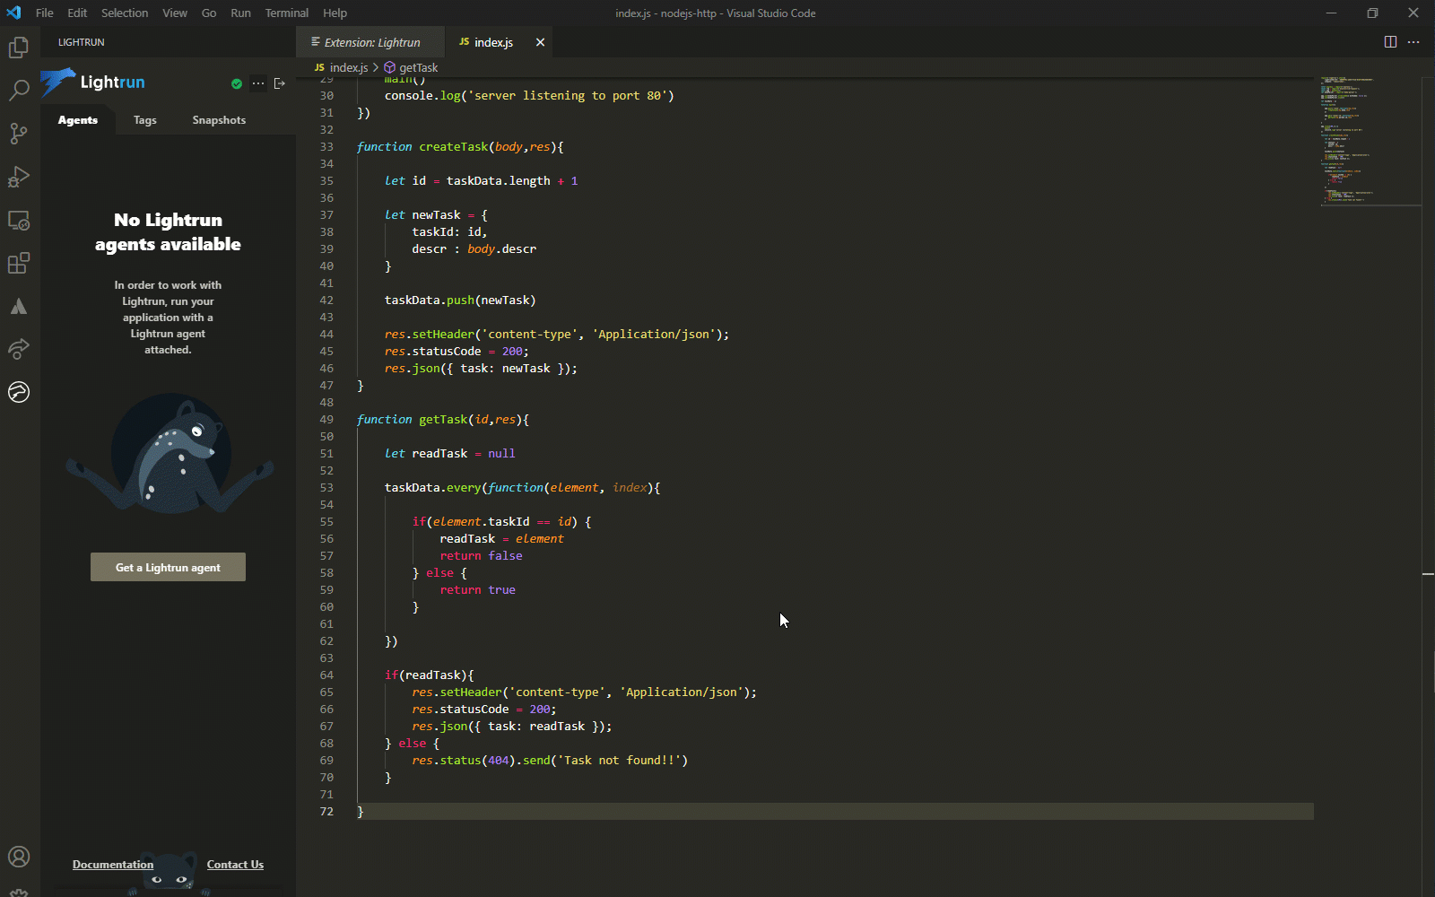
Task: Open editor more actions menu
Action: point(1414,41)
